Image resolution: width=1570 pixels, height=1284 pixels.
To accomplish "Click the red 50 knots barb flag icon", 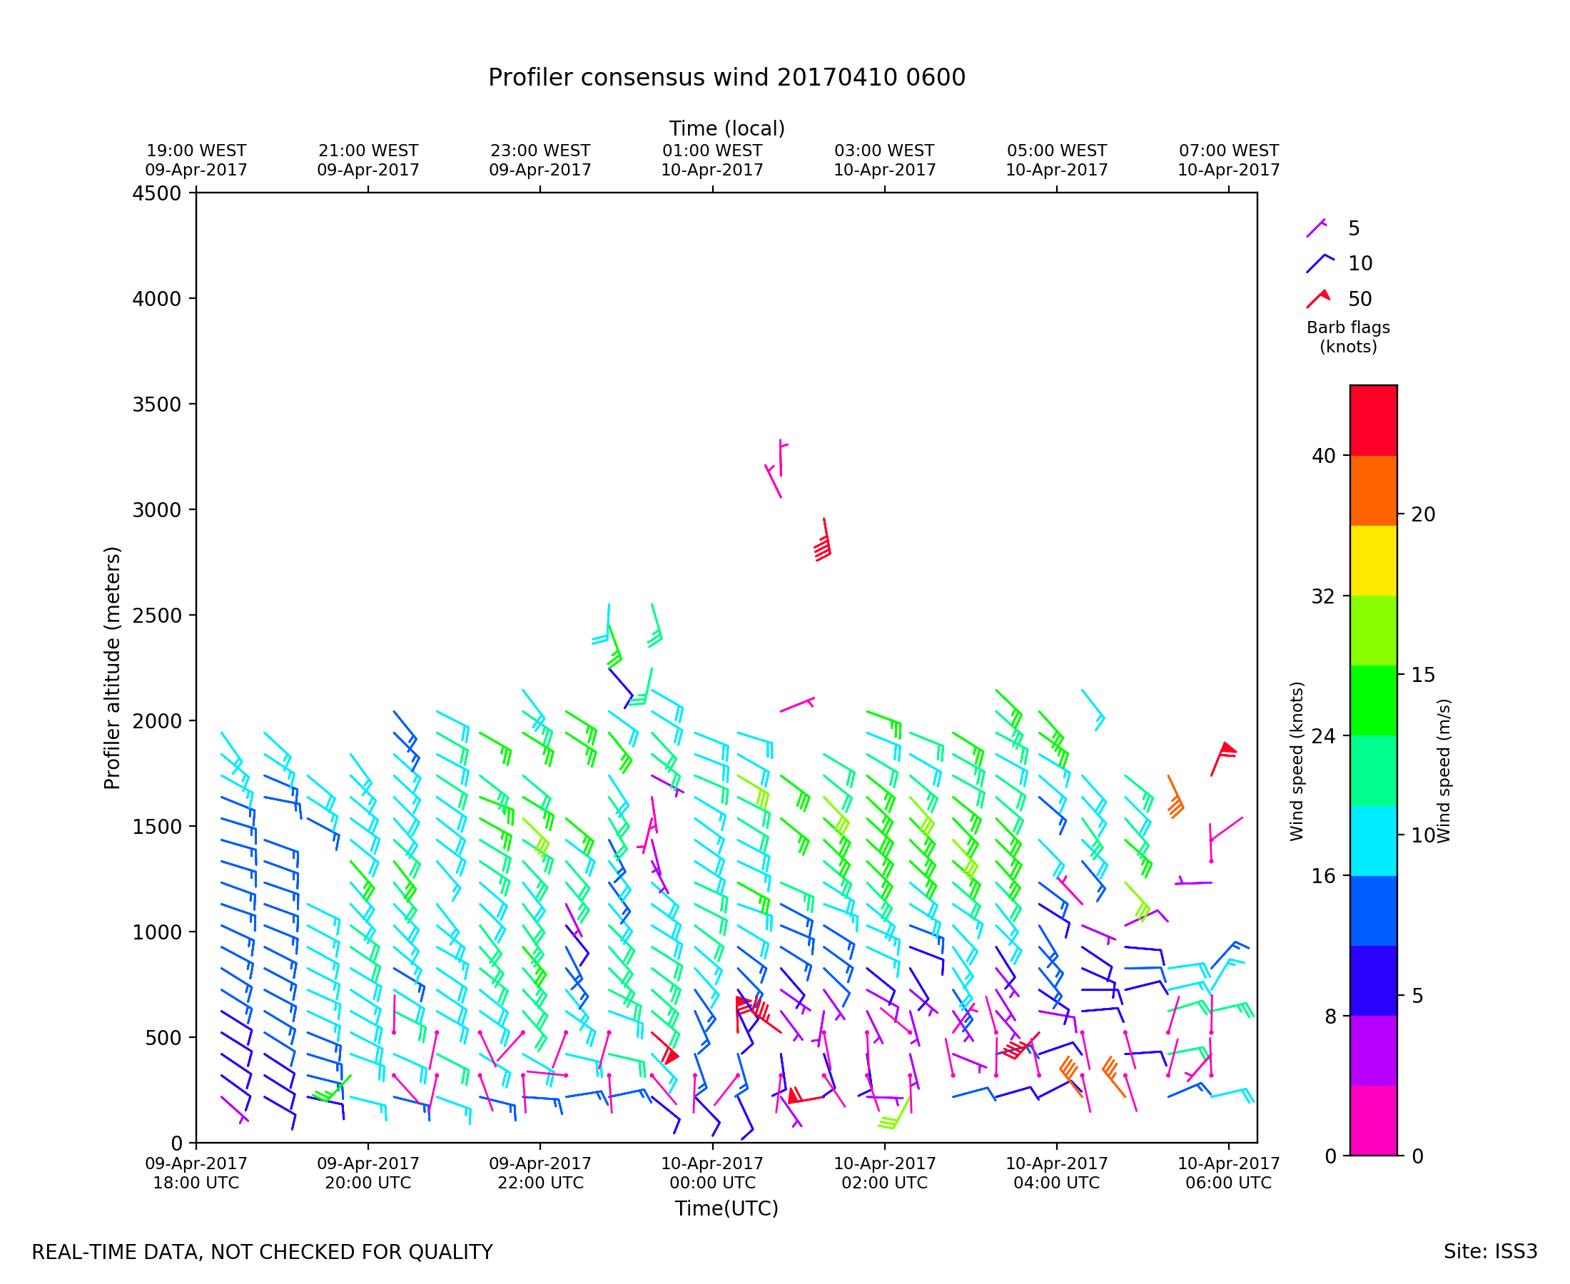I will pyautogui.click(x=1317, y=299).
